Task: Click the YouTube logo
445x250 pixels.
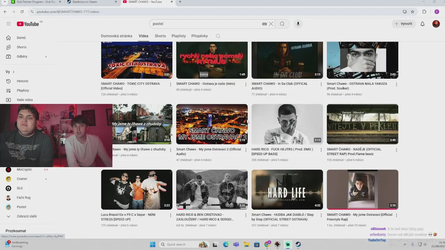Action: pyautogui.click(x=28, y=24)
